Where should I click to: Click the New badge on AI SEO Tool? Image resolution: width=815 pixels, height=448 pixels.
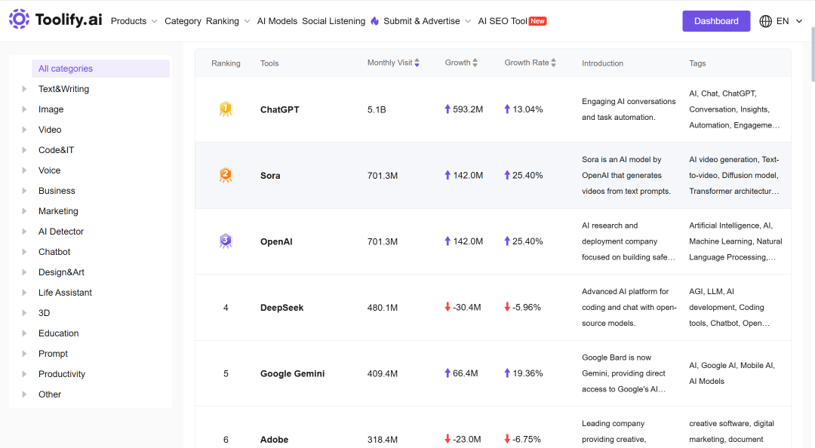(x=537, y=21)
